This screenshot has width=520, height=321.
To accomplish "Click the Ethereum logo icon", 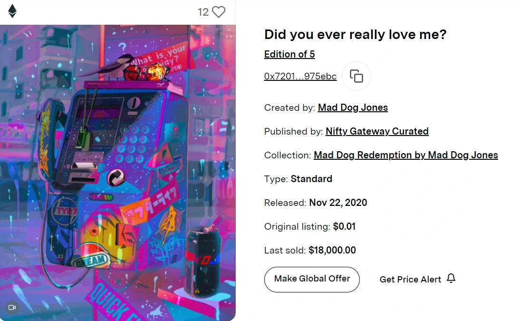I will (x=12, y=11).
